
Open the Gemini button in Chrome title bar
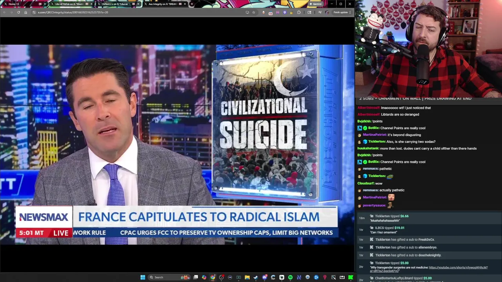(316, 4)
